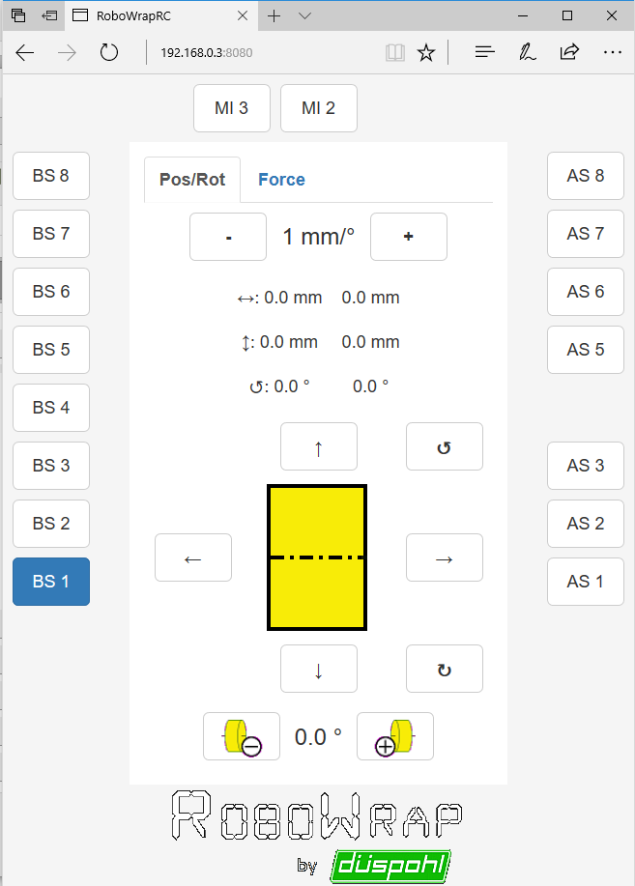Open the browser more options menu

612,53
